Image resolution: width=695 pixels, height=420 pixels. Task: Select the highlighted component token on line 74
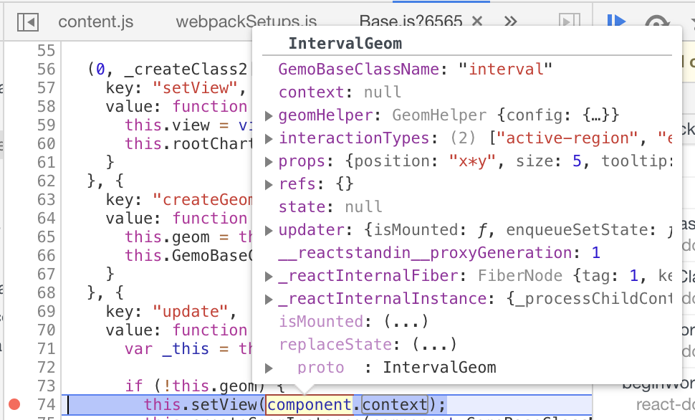point(310,404)
